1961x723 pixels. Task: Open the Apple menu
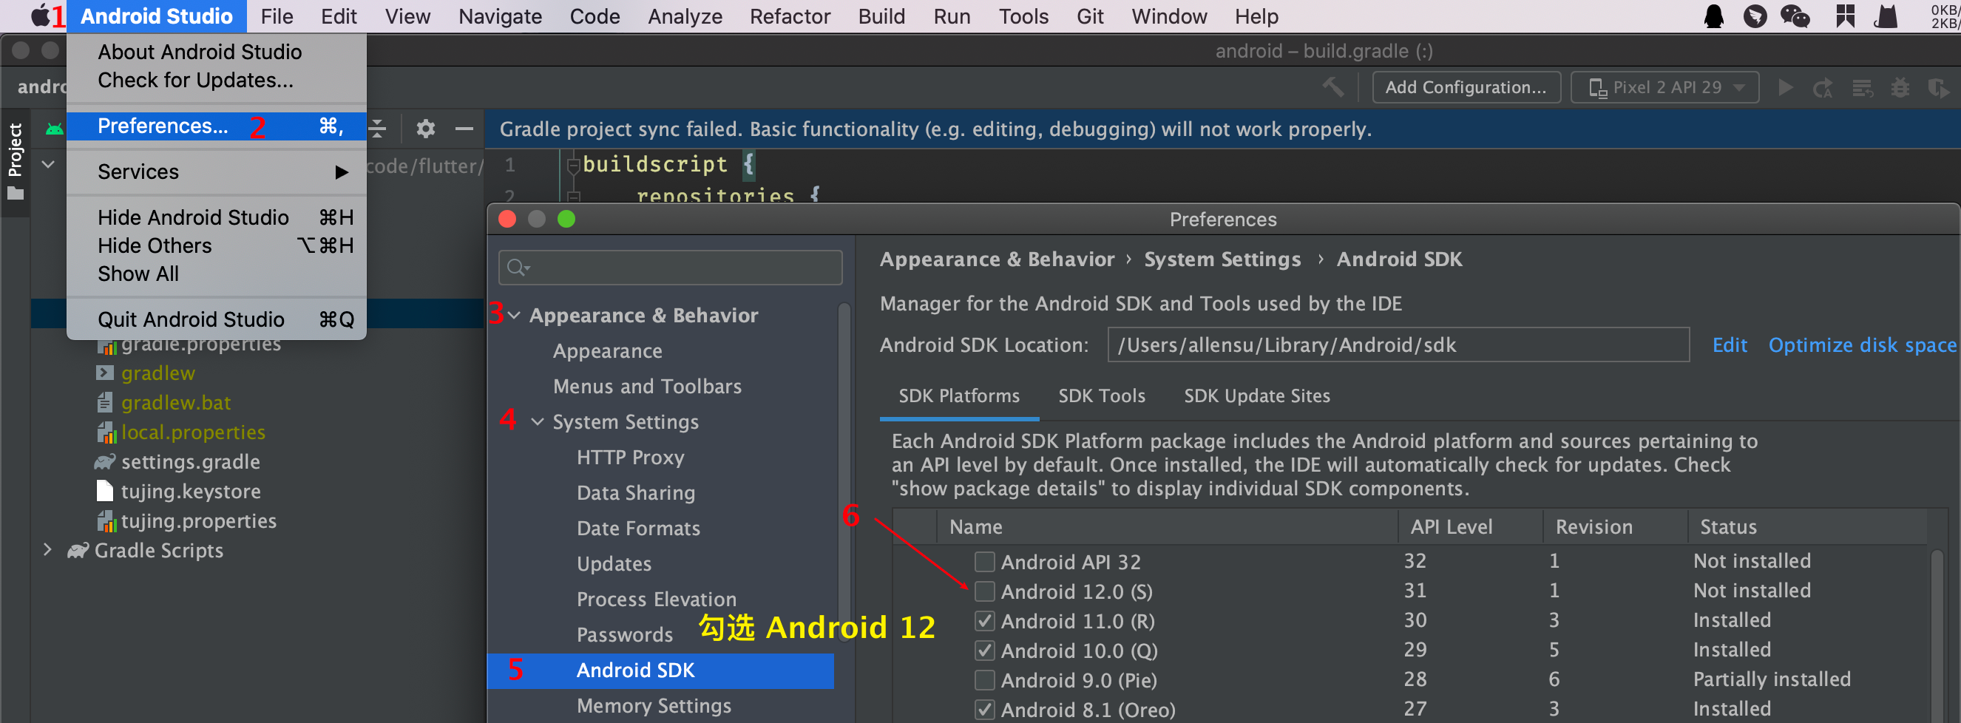[x=40, y=16]
